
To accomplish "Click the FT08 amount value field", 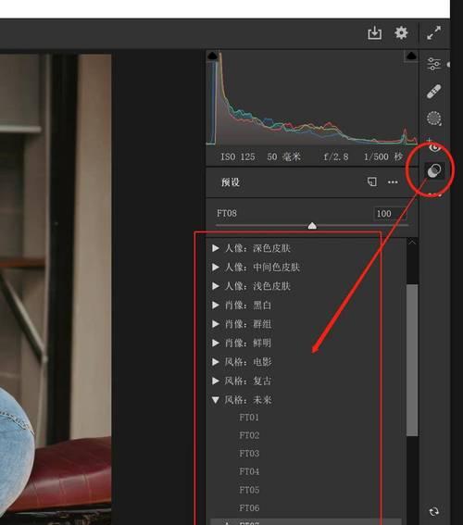I will click(x=390, y=214).
